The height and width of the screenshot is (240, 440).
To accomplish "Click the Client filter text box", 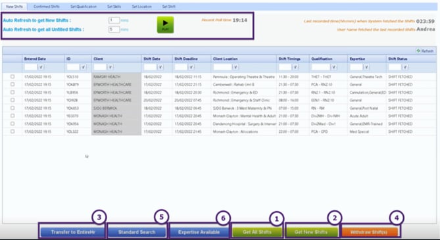I will pyautogui.click(x=100, y=67).
